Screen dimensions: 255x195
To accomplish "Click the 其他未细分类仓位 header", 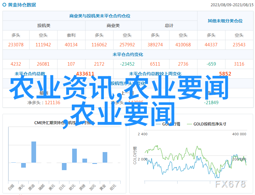I will click(x=225, y=21).
